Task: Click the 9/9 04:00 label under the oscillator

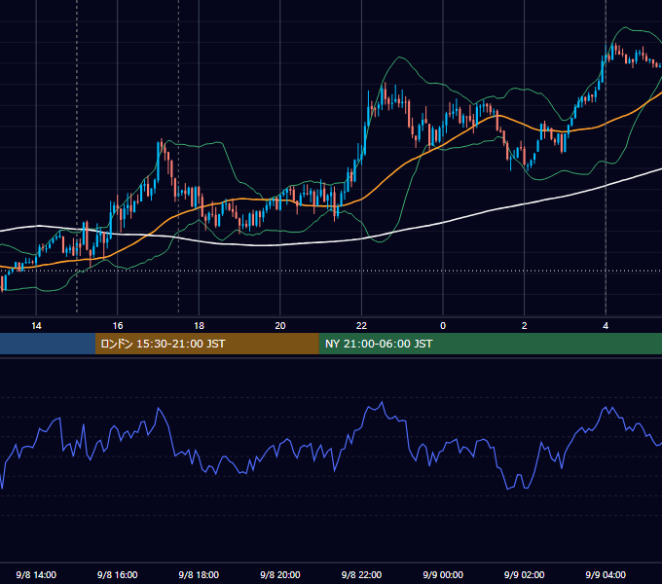Action: tap(606, 574)
